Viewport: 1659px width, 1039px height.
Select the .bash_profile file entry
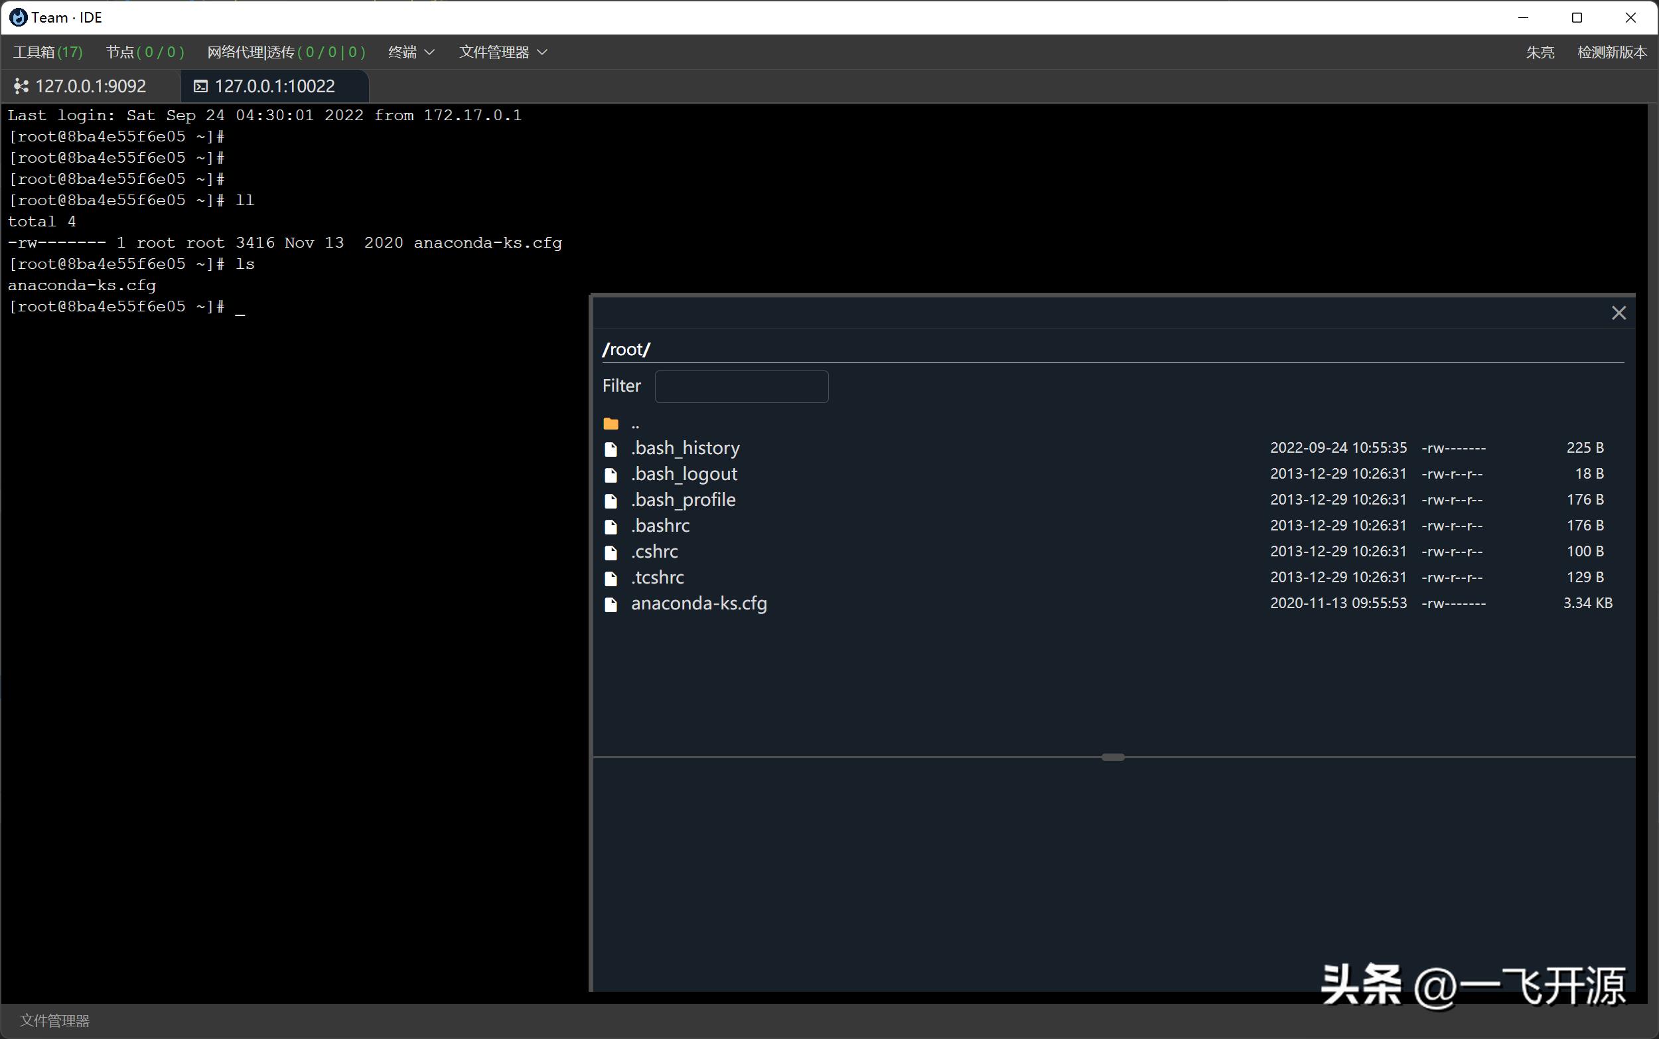683,501
